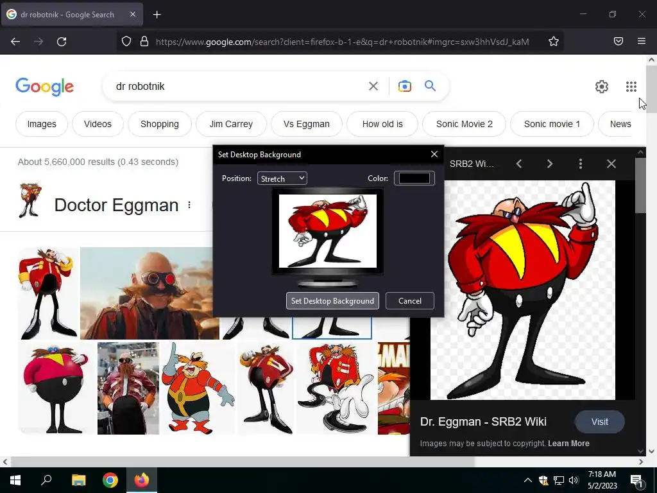Image resolution: width=657 pixels, height=493 pixels.
Task: Click the horizontal scrollbar at page bottom
Action: click(x=242, y=462)
